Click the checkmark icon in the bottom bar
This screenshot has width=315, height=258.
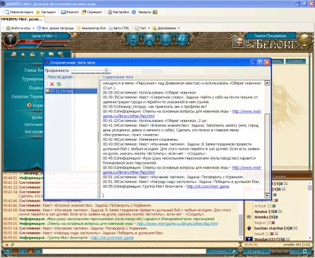pyautogui.click(x=23, y=251)
